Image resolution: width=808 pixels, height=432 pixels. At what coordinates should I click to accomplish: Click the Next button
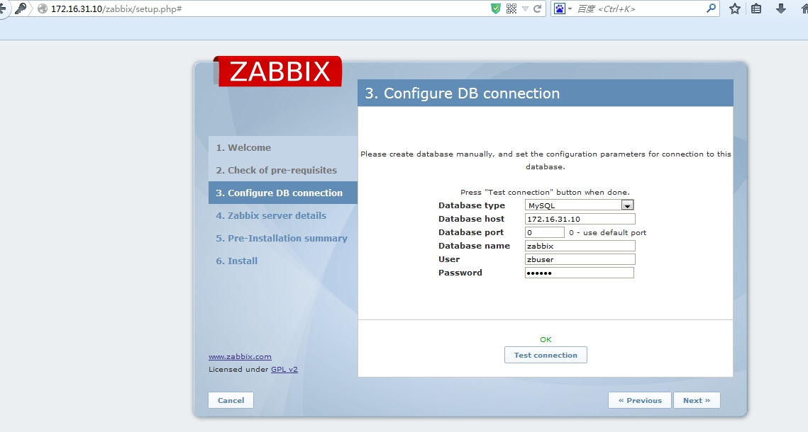[697, 400]
